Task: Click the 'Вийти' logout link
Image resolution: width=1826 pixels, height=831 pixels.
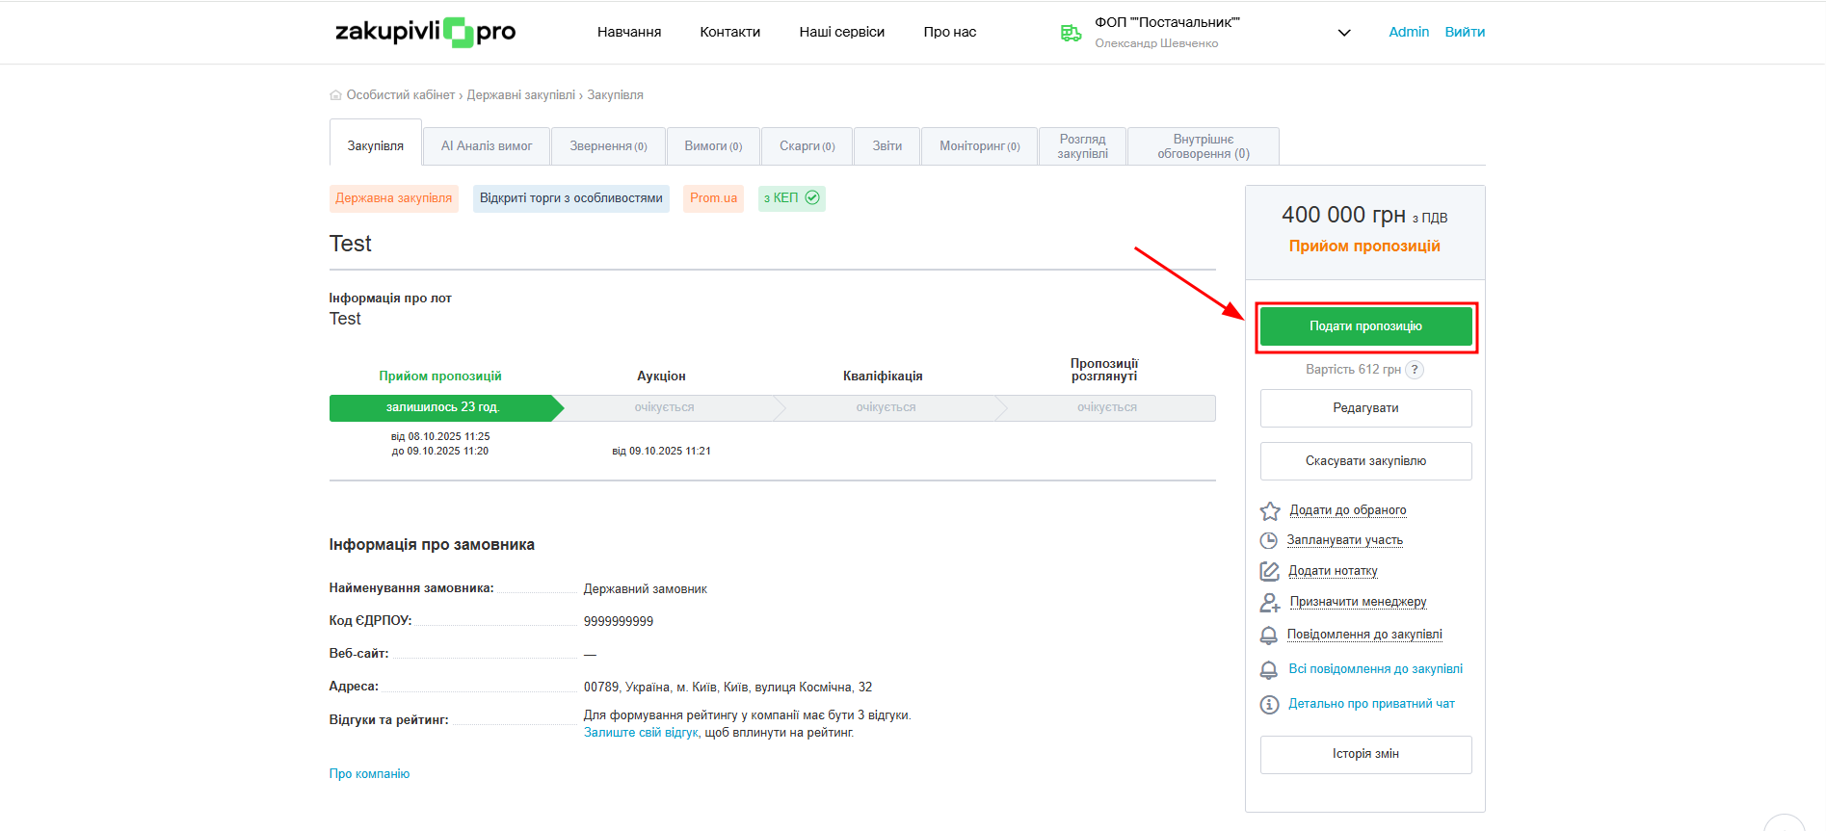Action: click(x=1464, y=32)
